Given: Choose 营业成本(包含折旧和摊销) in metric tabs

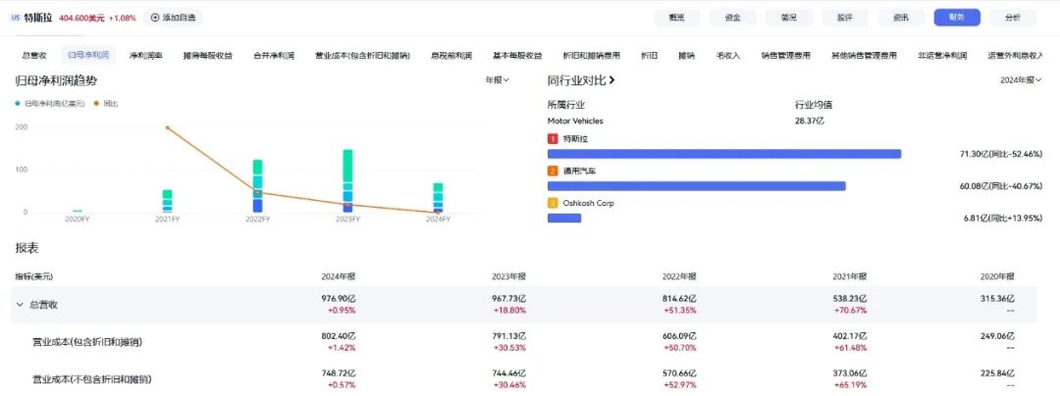Looking at the screenshot, I should (362, 55).
